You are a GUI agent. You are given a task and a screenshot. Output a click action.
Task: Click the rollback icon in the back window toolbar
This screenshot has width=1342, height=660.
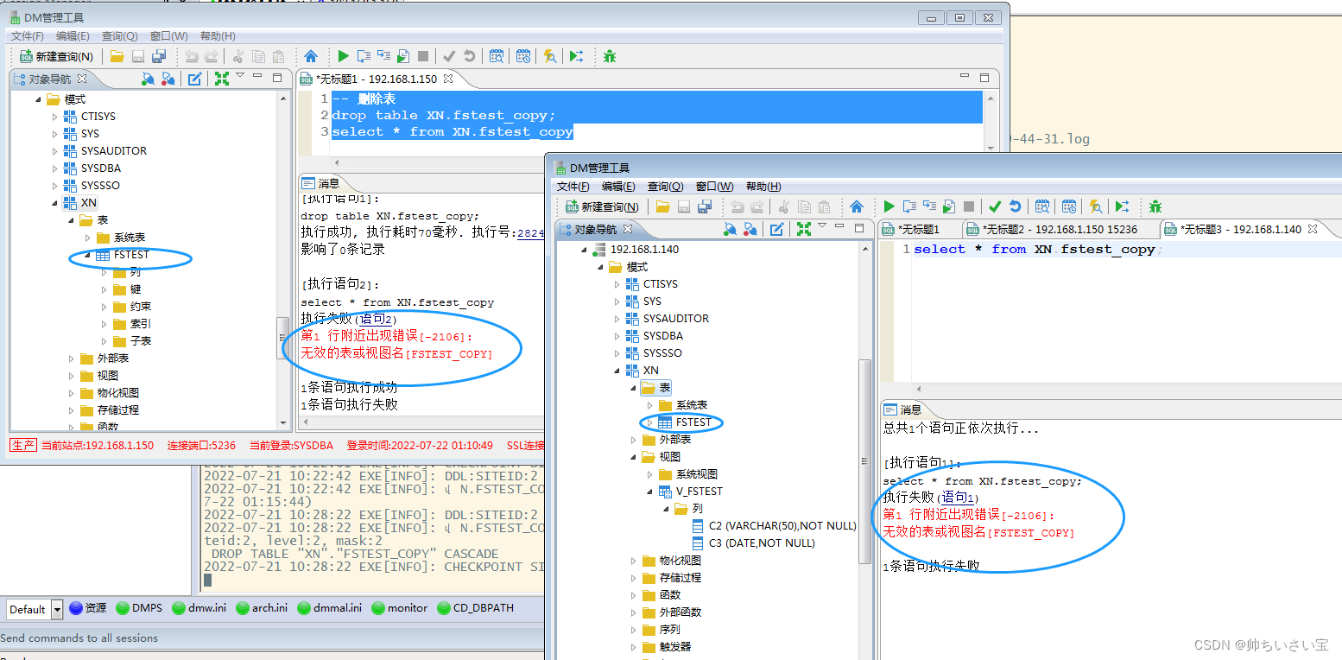coord(469,56)
